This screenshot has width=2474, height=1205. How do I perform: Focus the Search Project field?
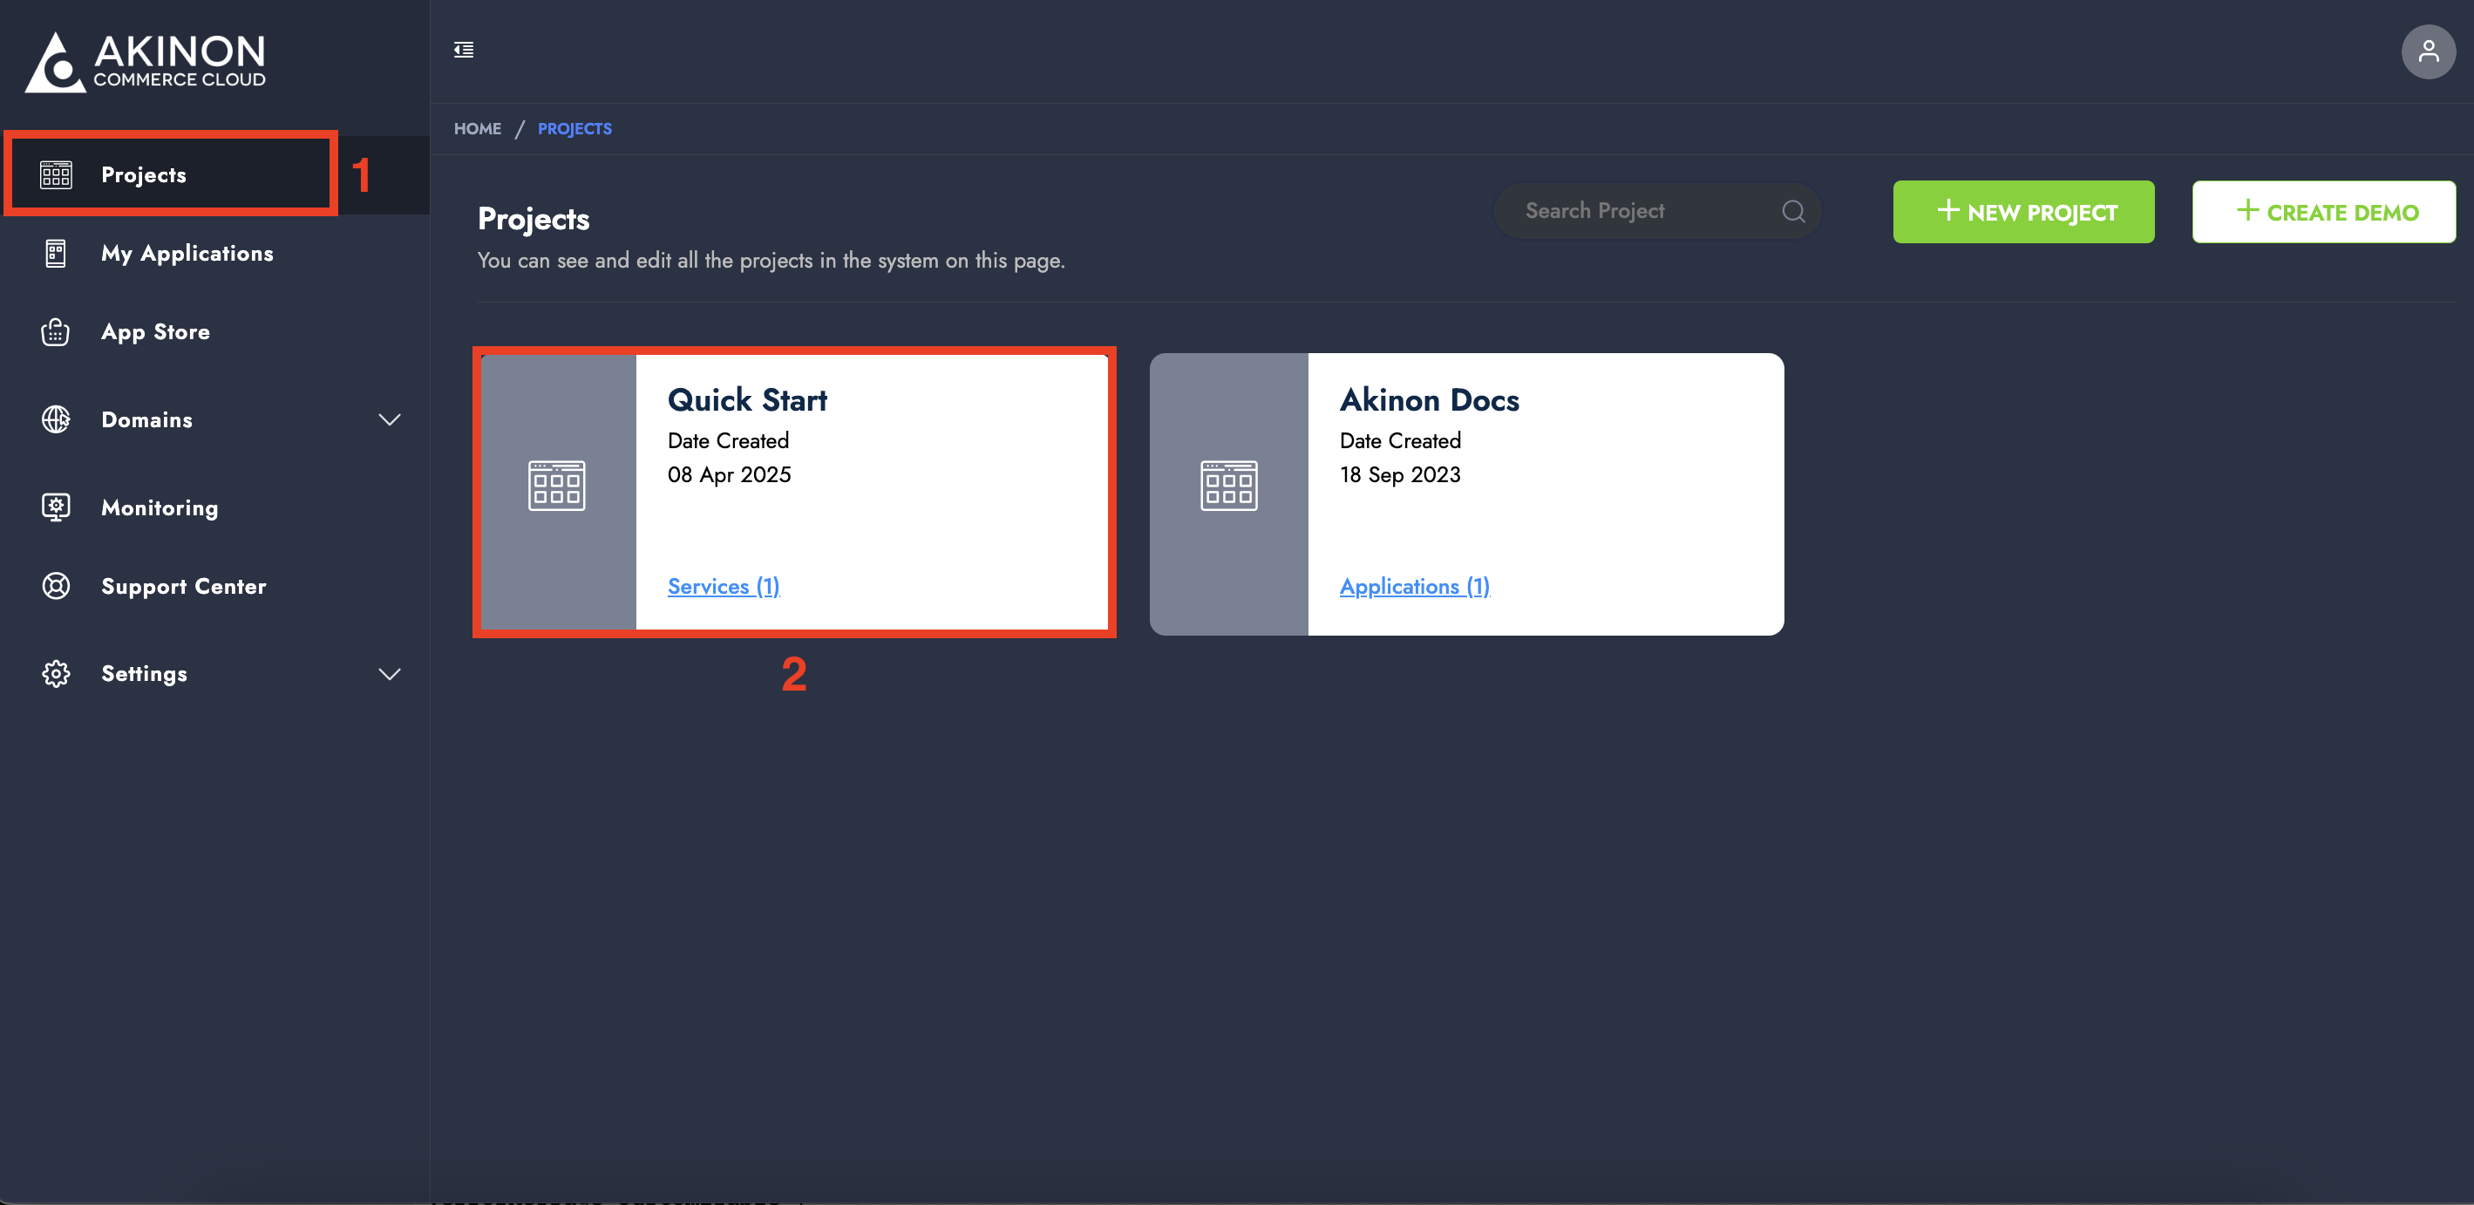pyautogui.click(x=1642, y=211)
